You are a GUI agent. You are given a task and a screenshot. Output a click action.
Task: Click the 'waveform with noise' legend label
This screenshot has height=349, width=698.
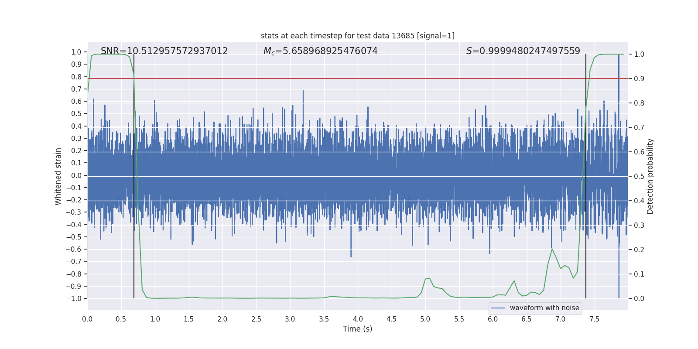544,308
